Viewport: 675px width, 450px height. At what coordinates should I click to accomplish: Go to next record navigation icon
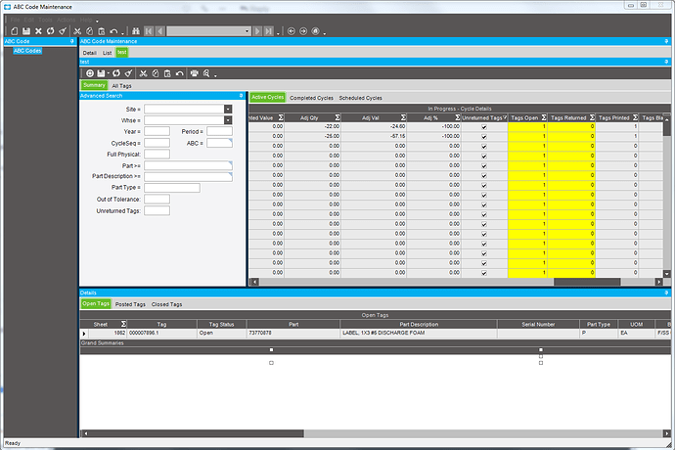click(x=257, y=31)
